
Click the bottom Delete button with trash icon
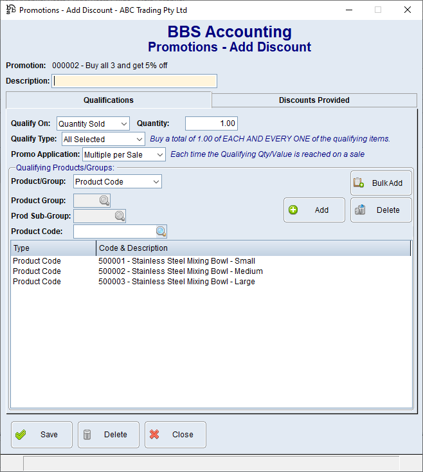point(109,435)
